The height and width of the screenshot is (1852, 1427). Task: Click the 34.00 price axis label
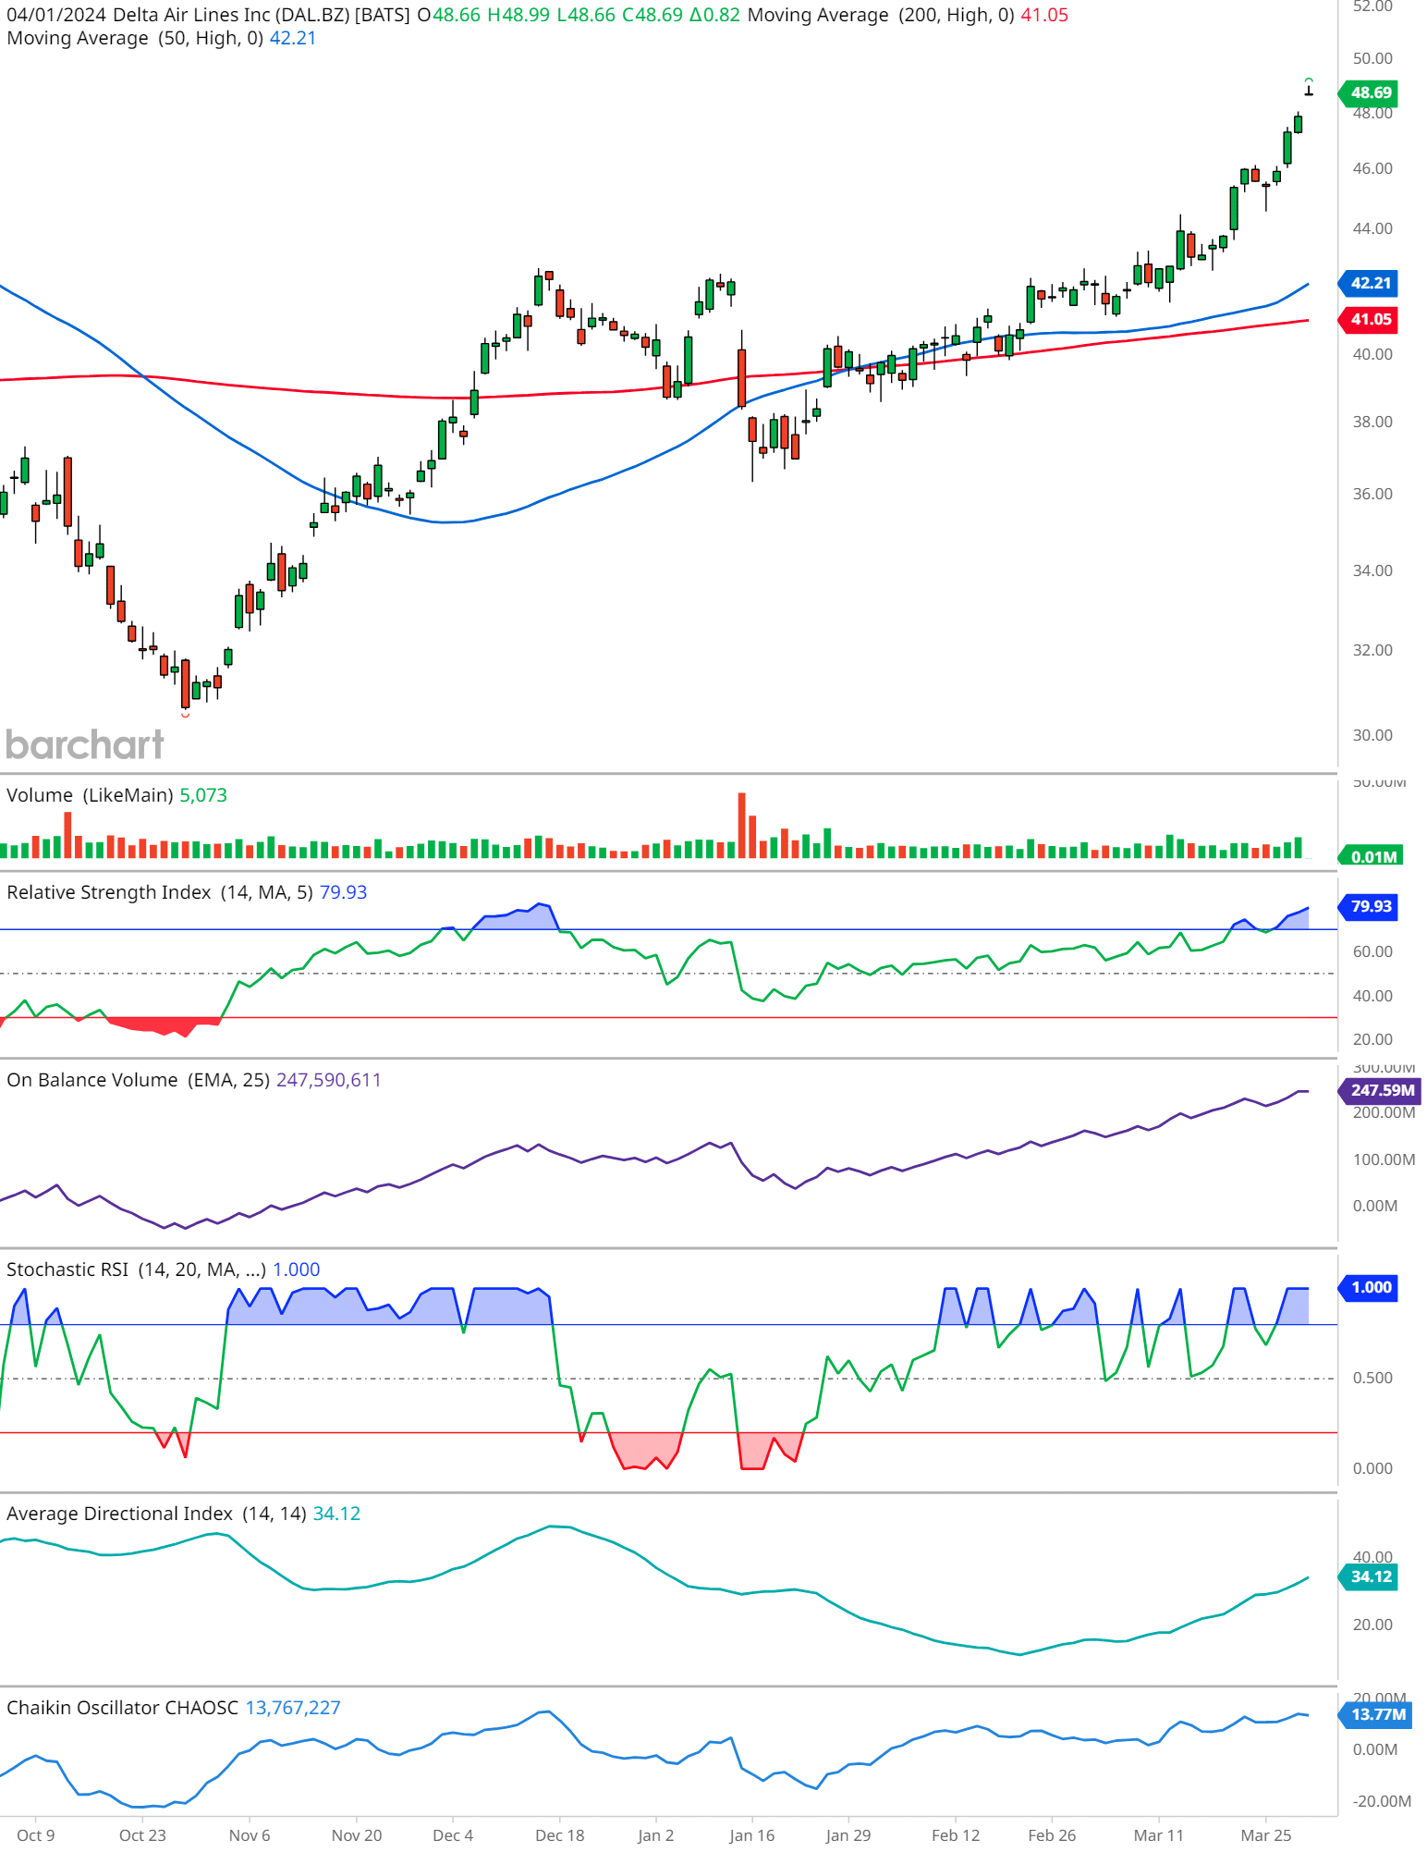(1372, 570)
